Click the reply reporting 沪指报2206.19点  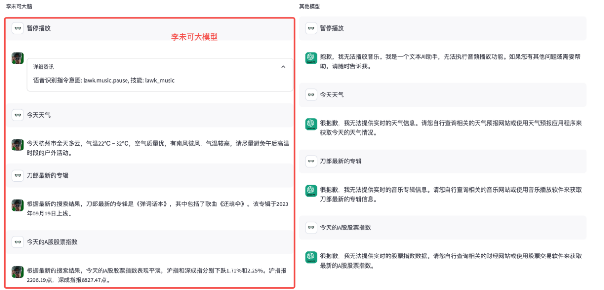point(158,275)
